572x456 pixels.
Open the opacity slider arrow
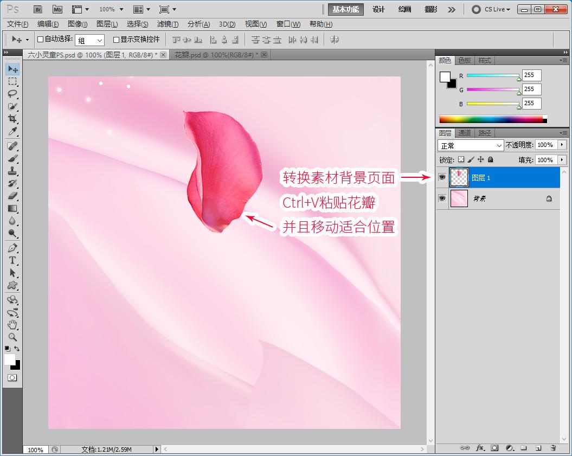point(562,145)
